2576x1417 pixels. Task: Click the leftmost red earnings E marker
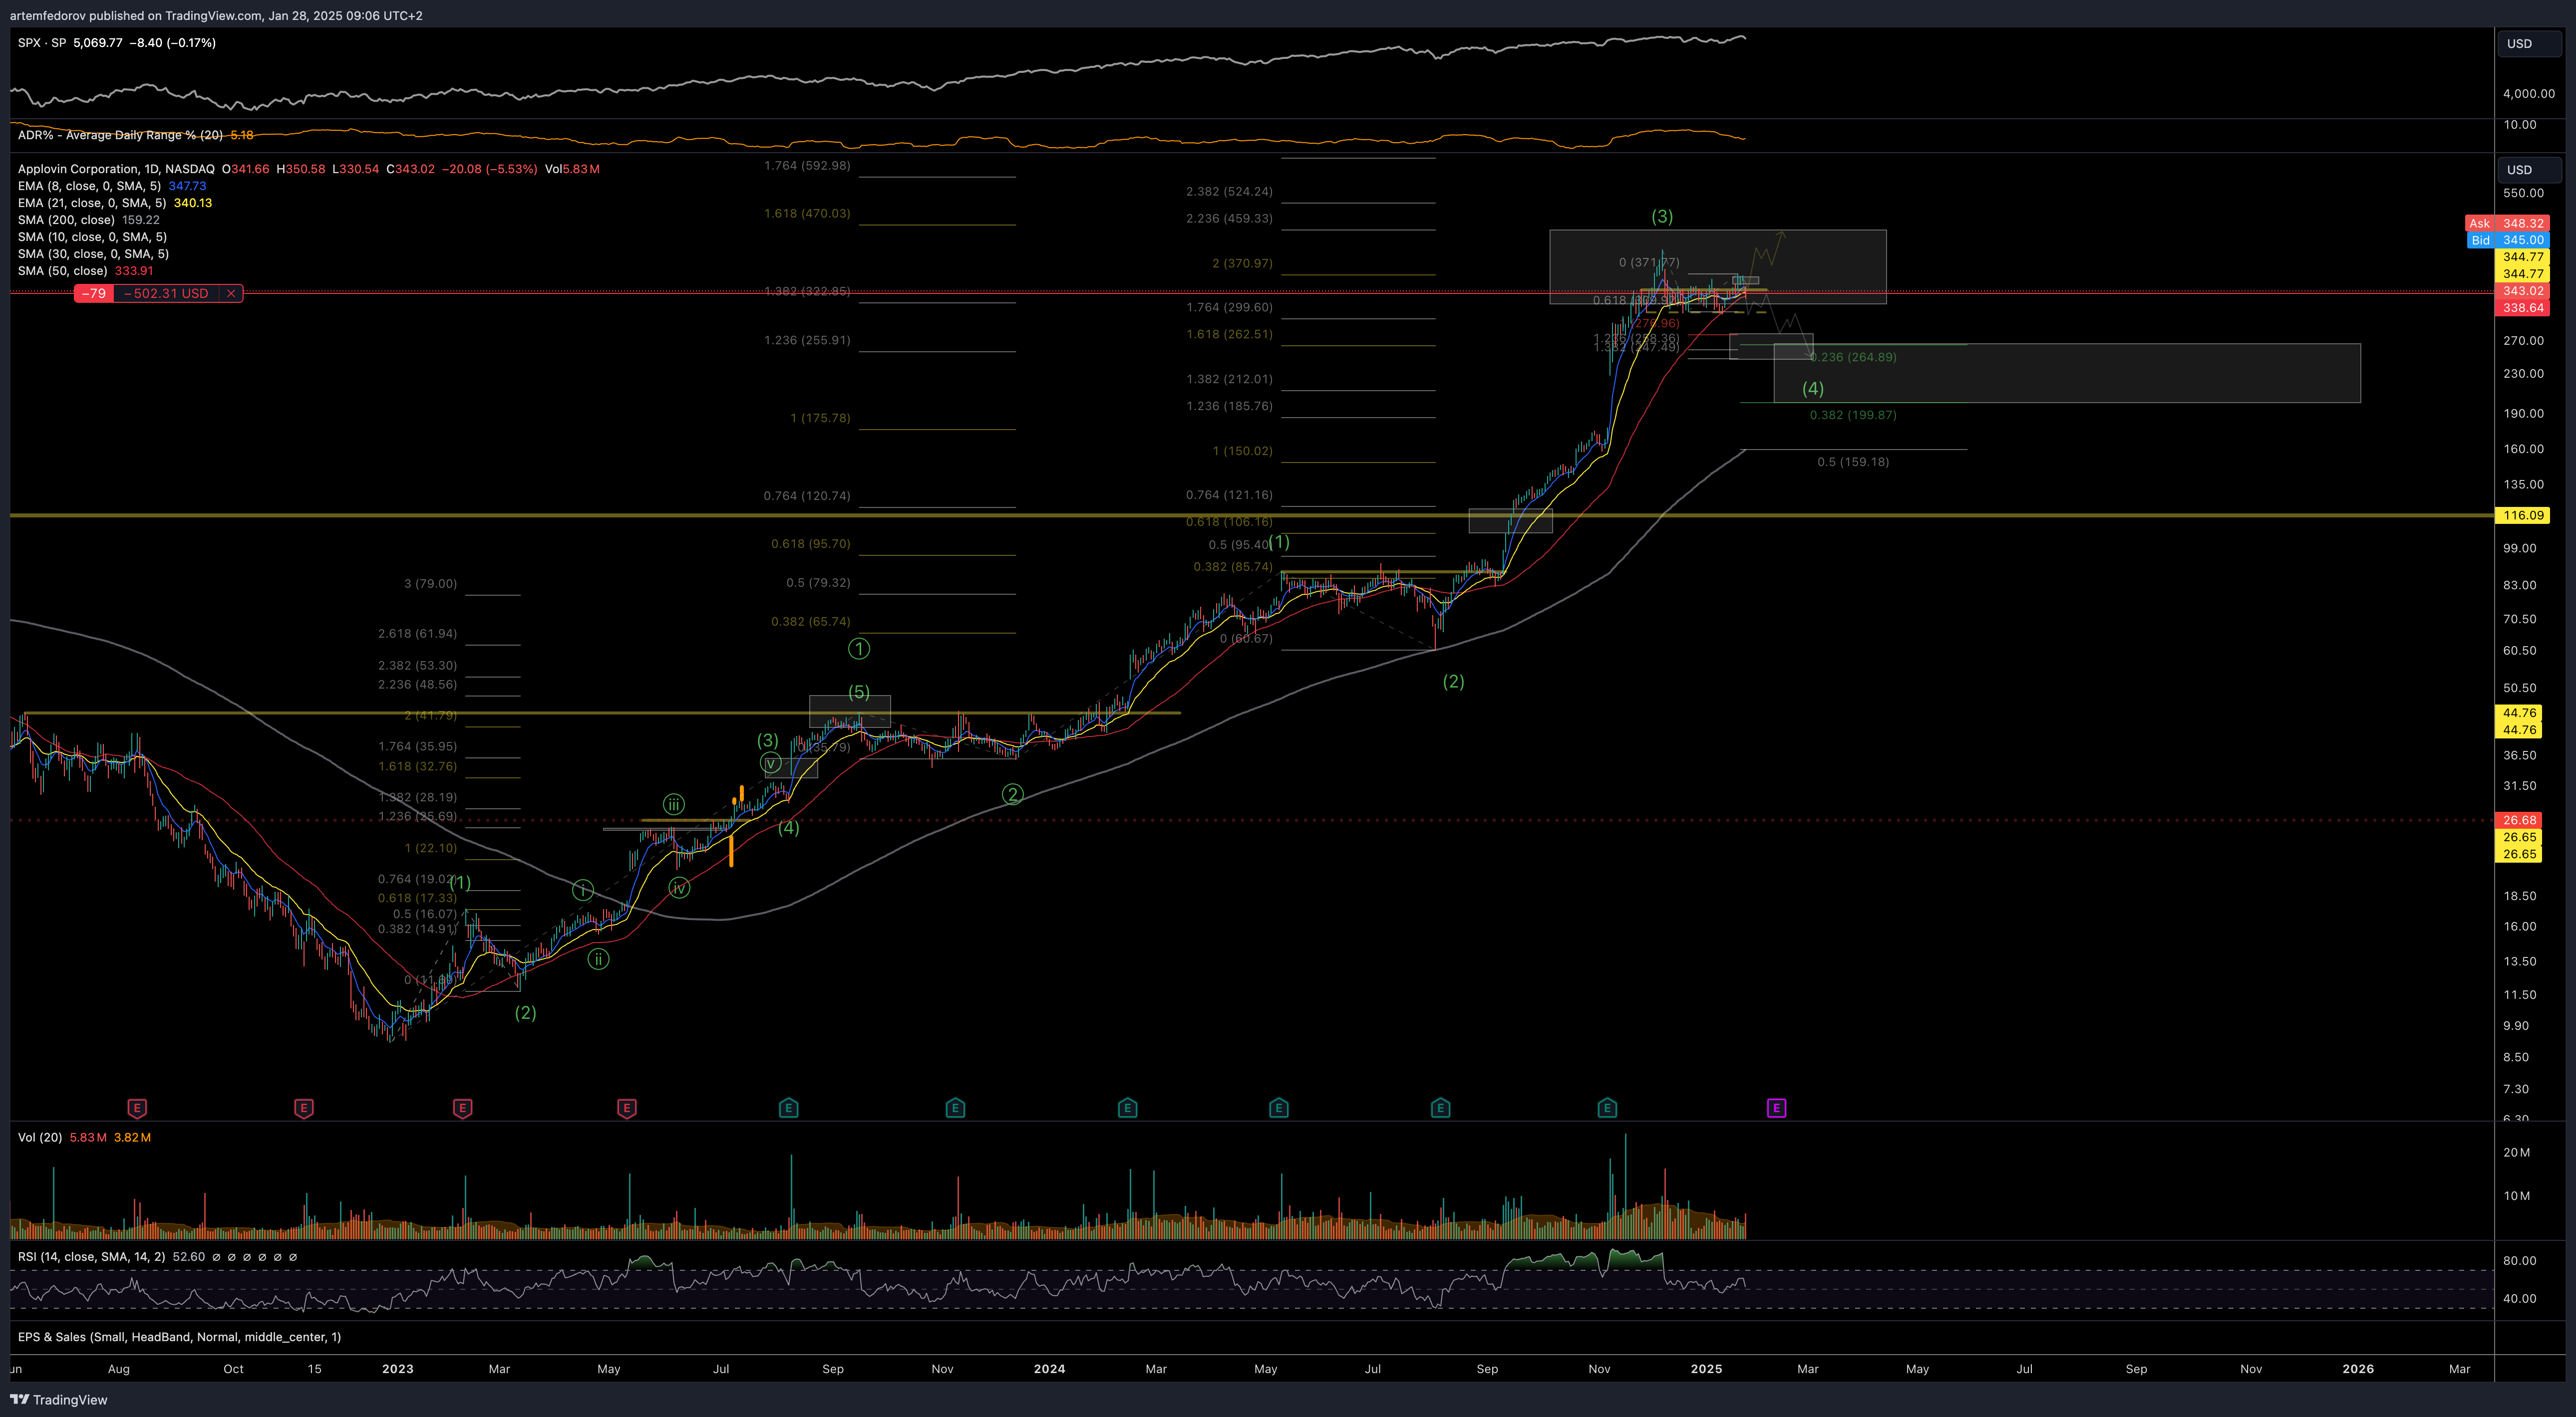(x=137, y=1107)
